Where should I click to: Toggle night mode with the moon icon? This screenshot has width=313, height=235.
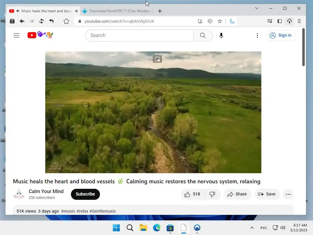coord(232,21)
